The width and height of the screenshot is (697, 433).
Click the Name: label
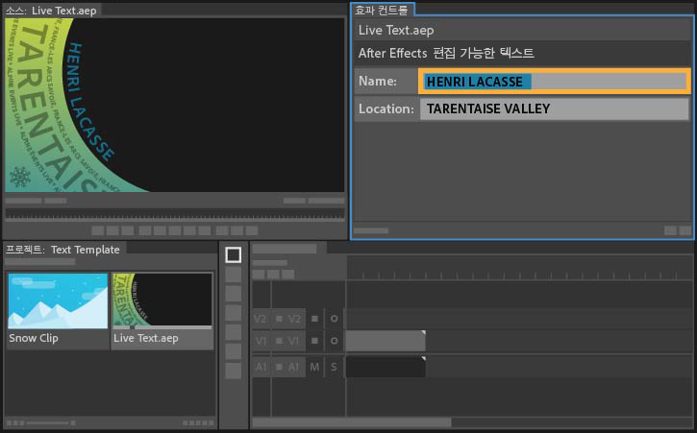coord(378,81)
